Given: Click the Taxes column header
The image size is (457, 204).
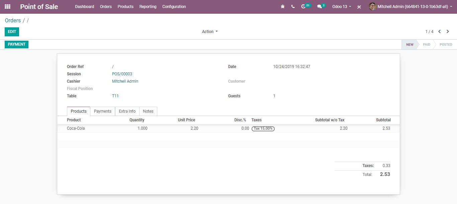Looking at the screenshot, I should (x=257, y=120).
